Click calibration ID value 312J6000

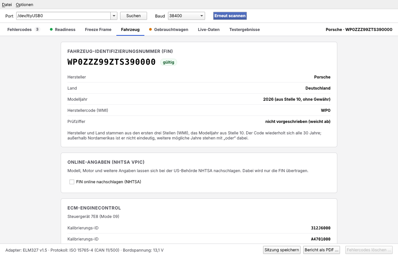click(x=320, y=228)
